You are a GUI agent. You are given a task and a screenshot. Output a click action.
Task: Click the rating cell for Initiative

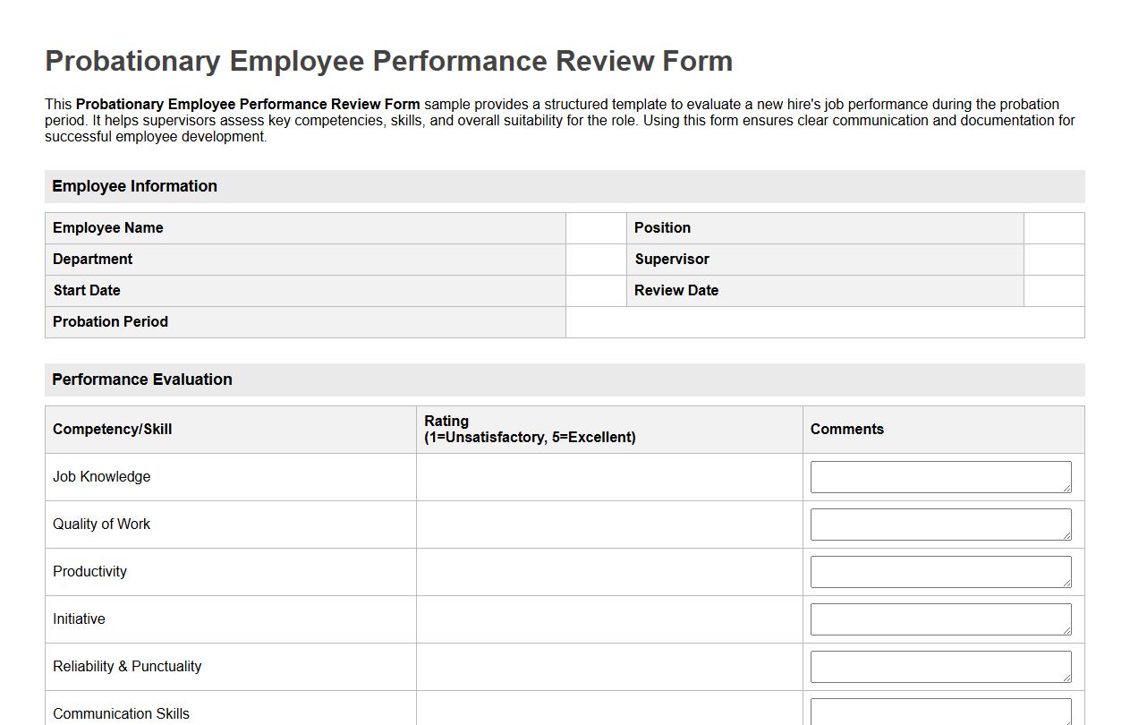608,618
